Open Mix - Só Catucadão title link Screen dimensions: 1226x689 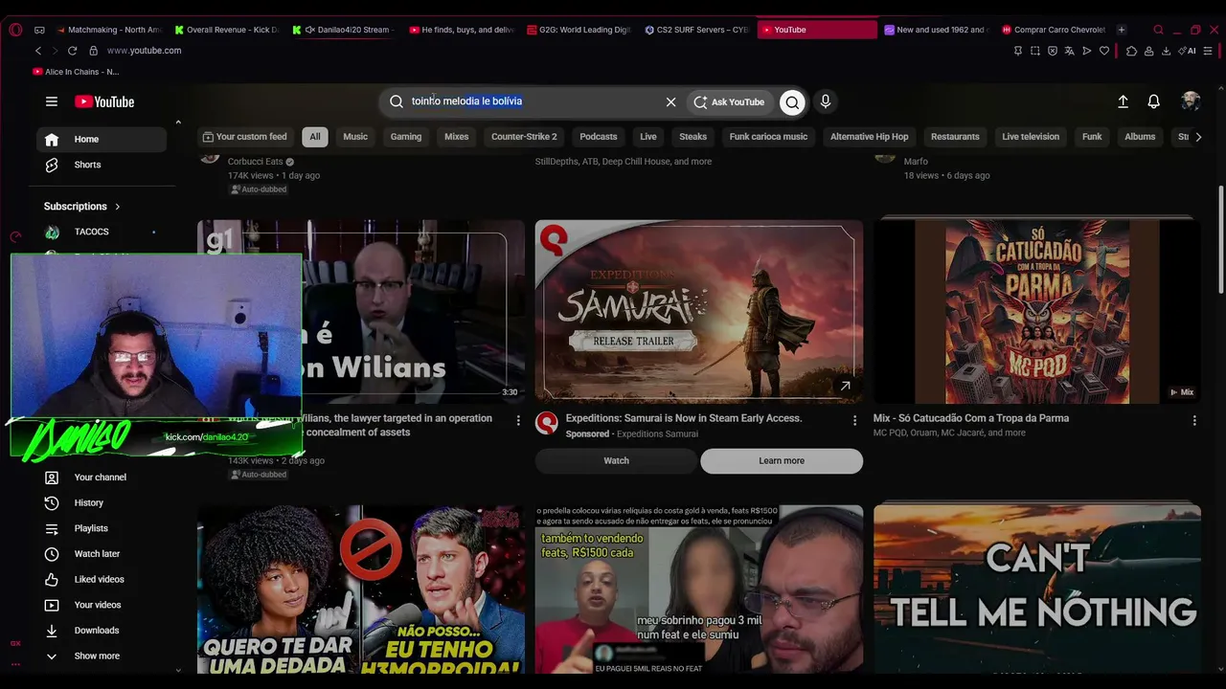971,418
